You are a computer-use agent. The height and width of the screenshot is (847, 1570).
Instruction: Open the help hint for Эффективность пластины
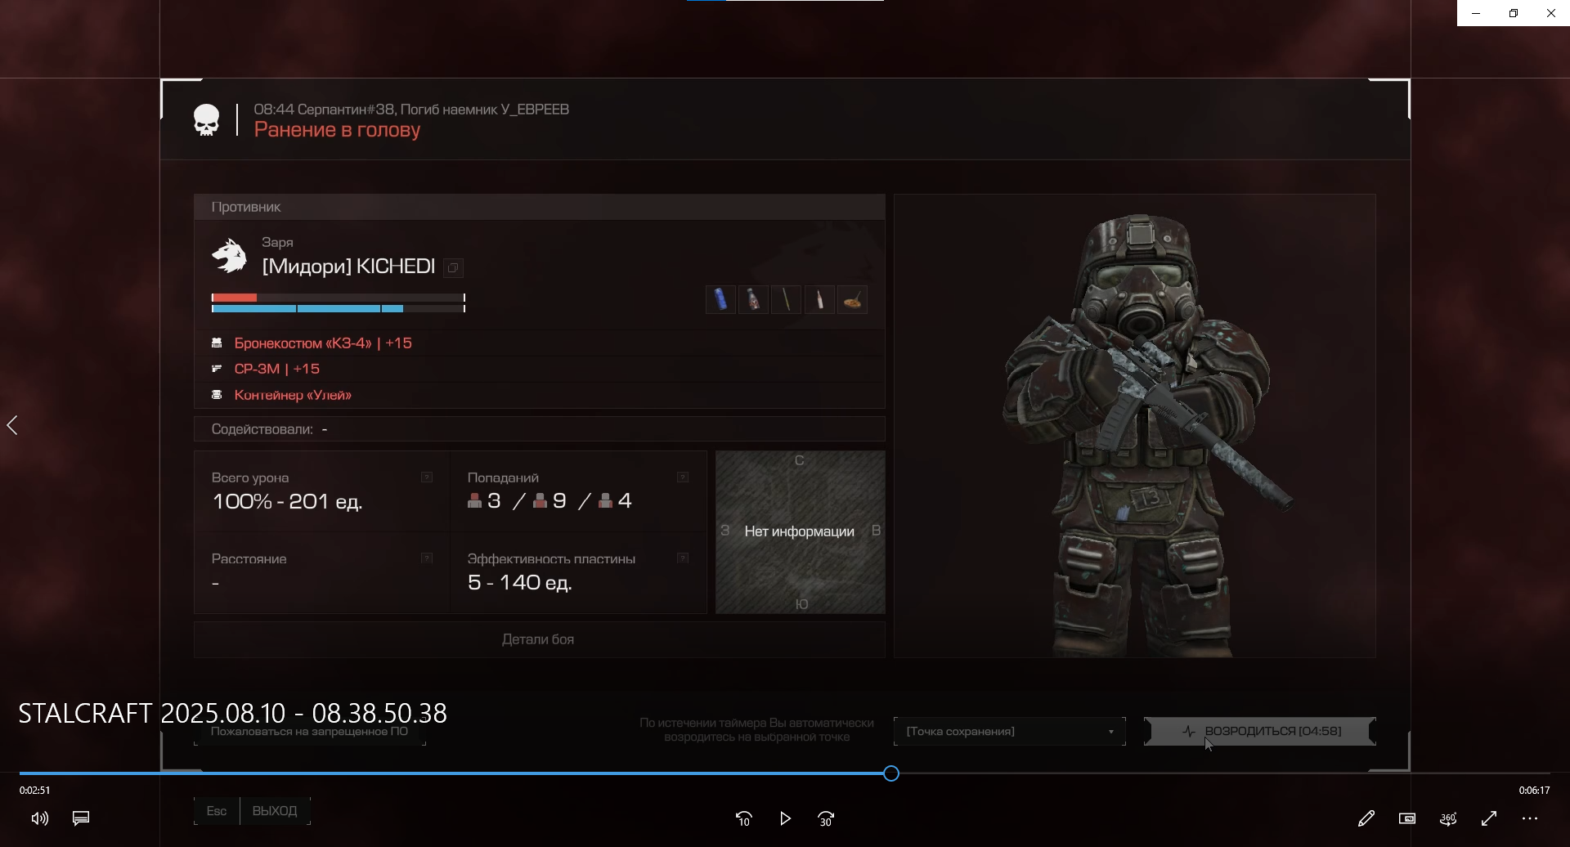[x=683, y=558]
